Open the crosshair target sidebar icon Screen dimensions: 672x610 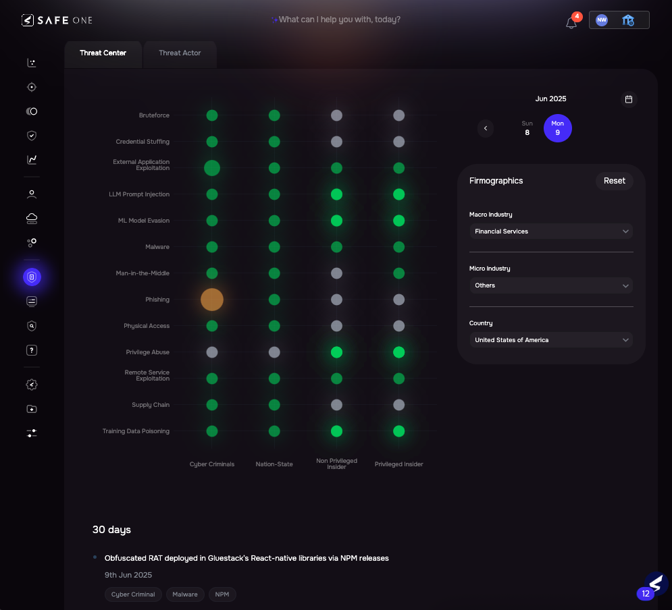click(32, 87)
